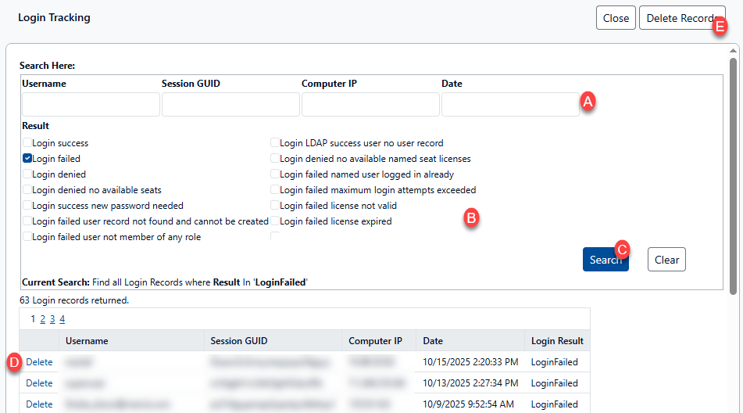743x413 pixels.
Task: Jump to results page 4
Action: pyautogui.click(x=62, y=319)
